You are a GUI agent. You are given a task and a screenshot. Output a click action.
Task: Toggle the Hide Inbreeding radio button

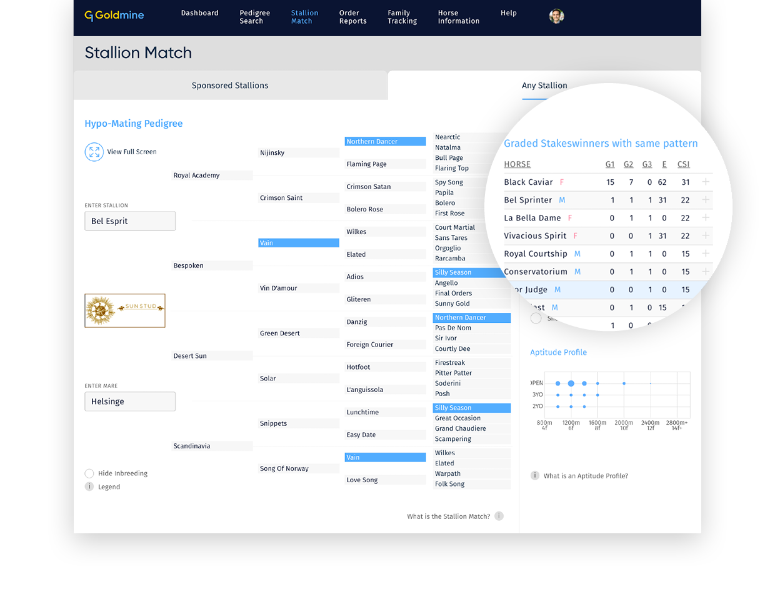point(89,473)
